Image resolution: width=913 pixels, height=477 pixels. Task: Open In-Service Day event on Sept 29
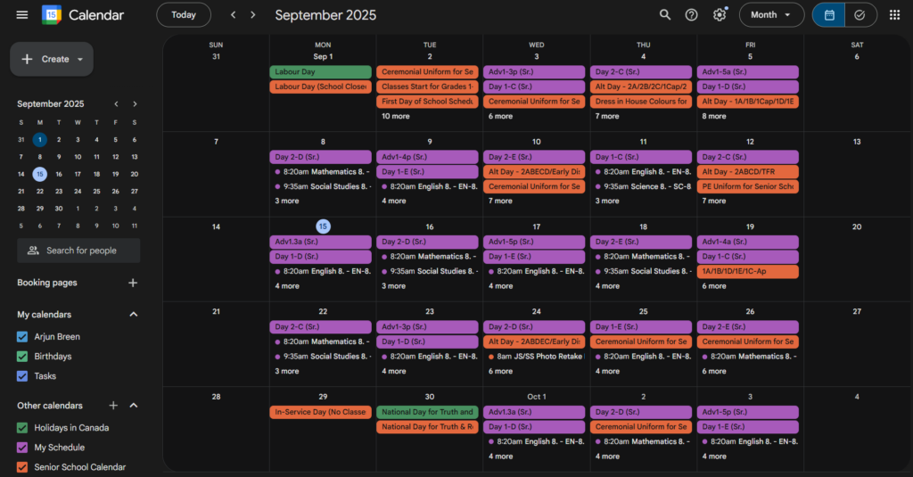click(x=320, y=412)
